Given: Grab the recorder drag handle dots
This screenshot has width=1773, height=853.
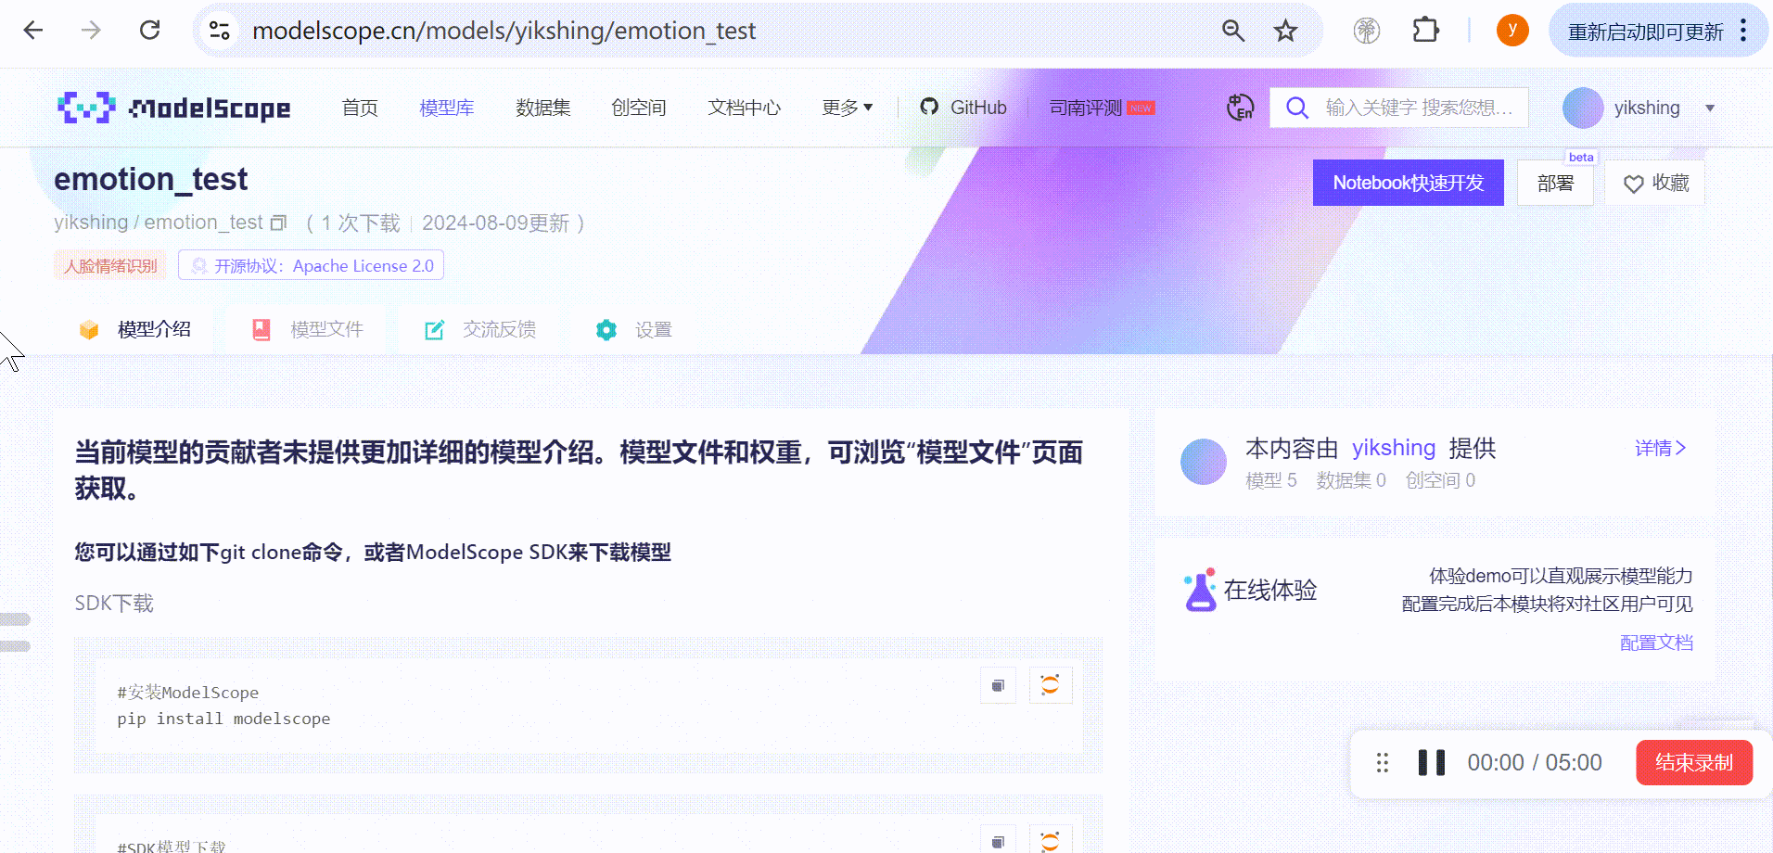Looking at the screenshot, I should point(1382,763).
